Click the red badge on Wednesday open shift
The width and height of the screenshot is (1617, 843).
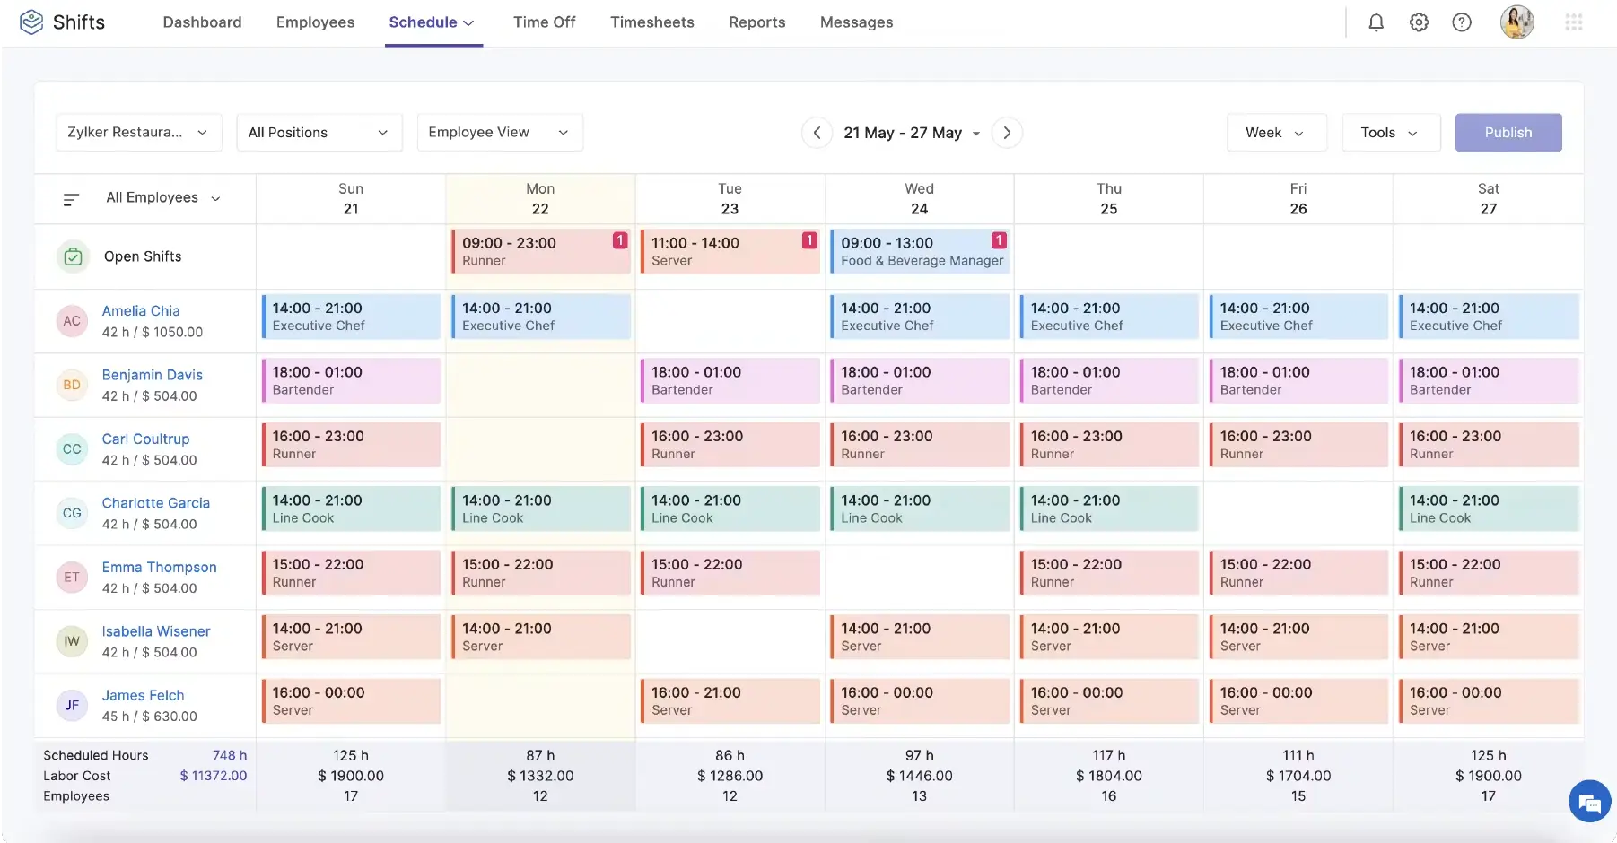(x=999, y=240)
